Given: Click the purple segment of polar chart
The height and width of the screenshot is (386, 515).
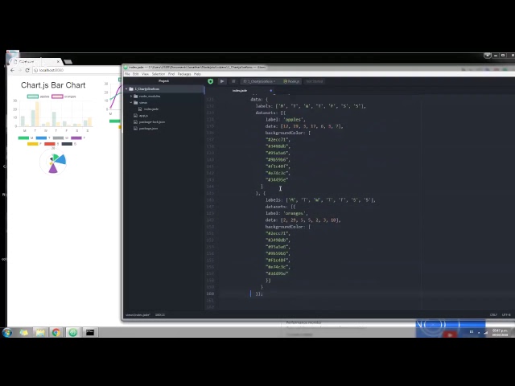Looking at the screenshot, I should (53, 169).
